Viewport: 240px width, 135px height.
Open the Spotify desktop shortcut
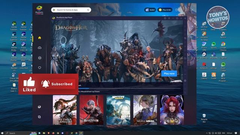pos(214,45)
